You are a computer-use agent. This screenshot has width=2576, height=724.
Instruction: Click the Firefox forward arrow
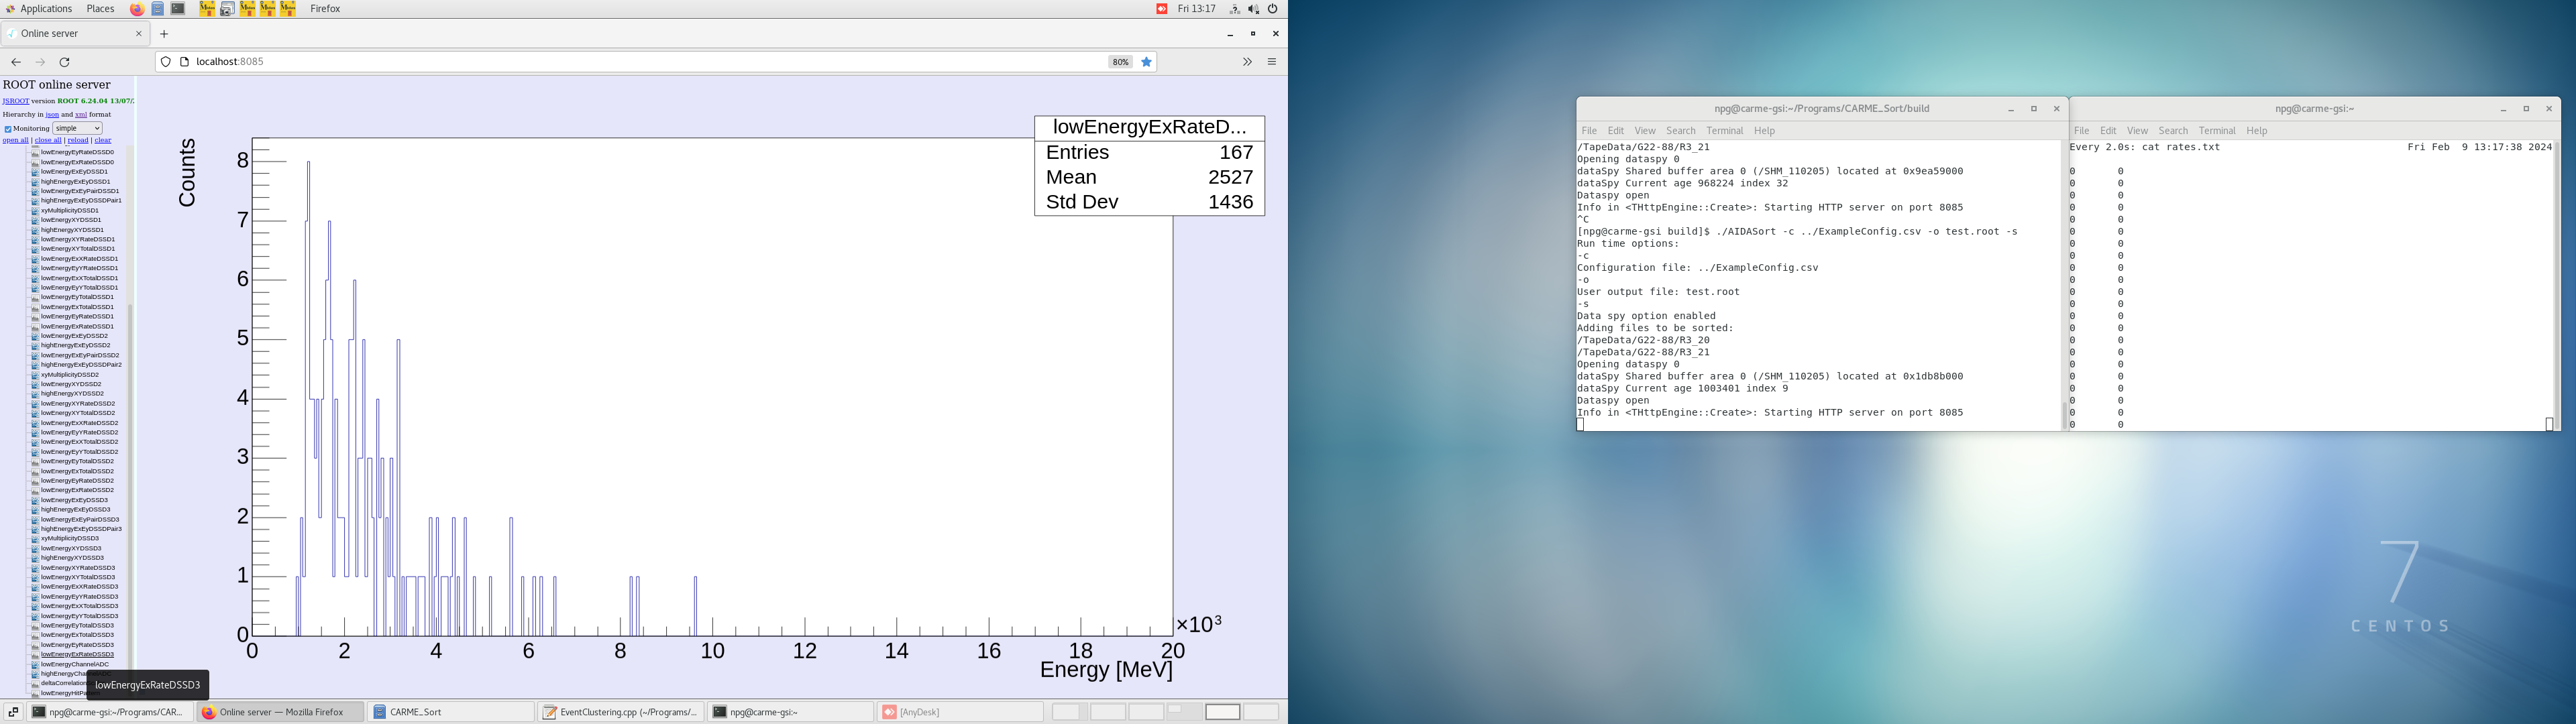tap(40, 62)
